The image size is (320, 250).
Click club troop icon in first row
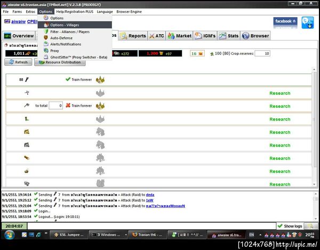(27, 79)
